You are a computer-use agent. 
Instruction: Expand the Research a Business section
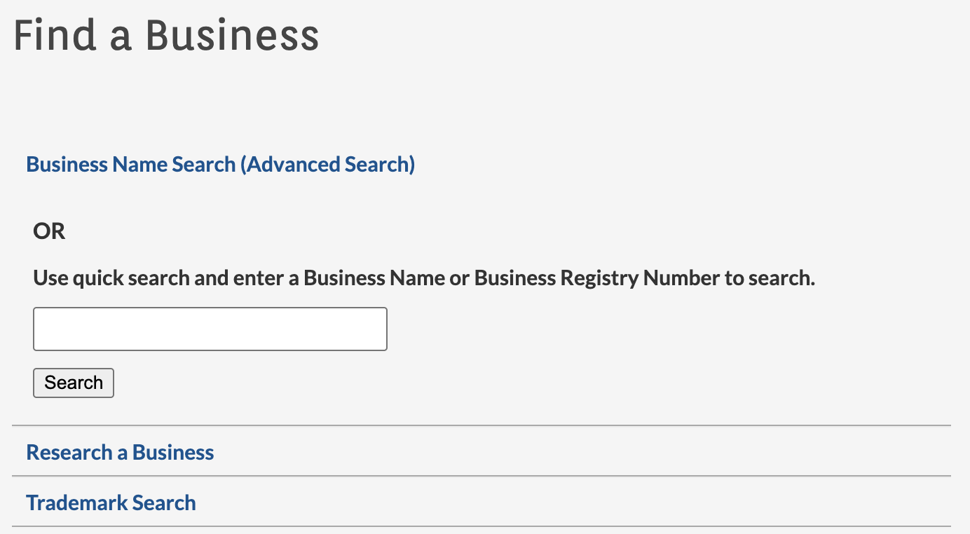(x=120, y=452)
